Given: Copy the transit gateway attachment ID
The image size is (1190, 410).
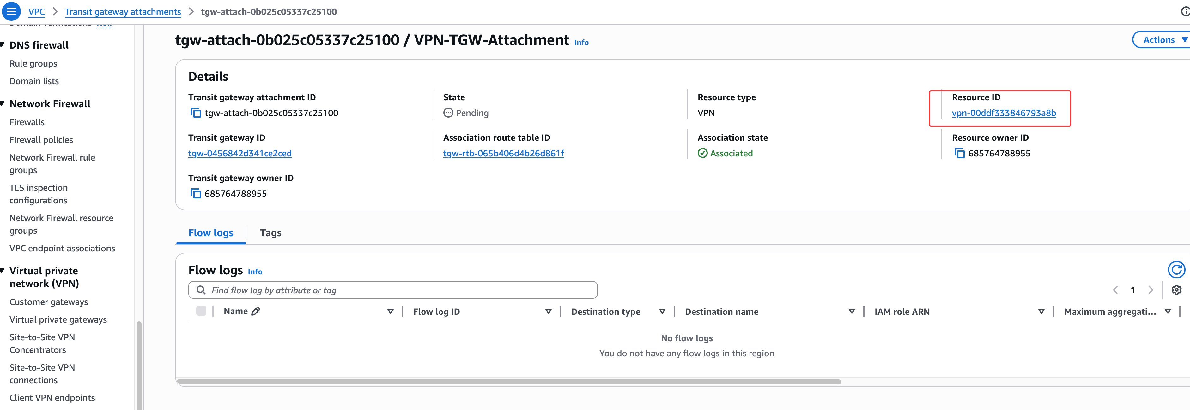Looking at the screenshot, I should [x=196, y=113].
